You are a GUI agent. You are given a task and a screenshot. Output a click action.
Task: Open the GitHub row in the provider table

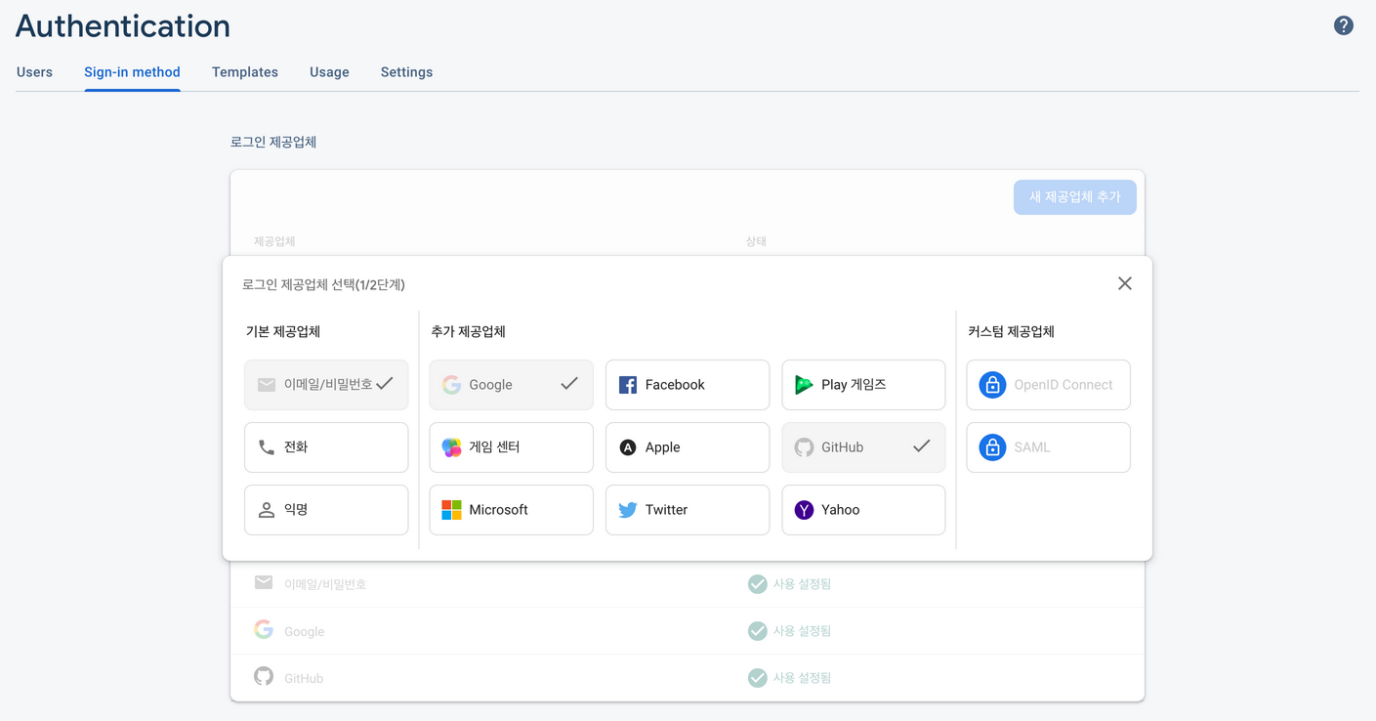point(688,678)
